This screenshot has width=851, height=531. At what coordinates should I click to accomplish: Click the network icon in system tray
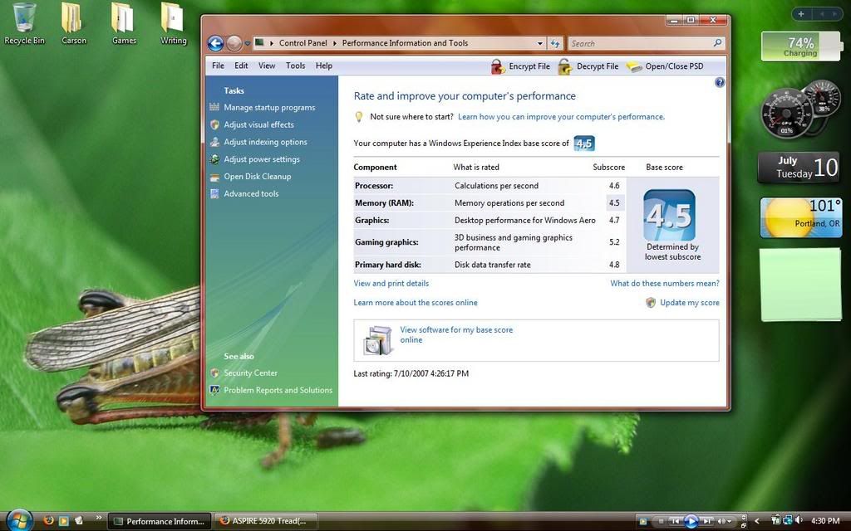788,521
